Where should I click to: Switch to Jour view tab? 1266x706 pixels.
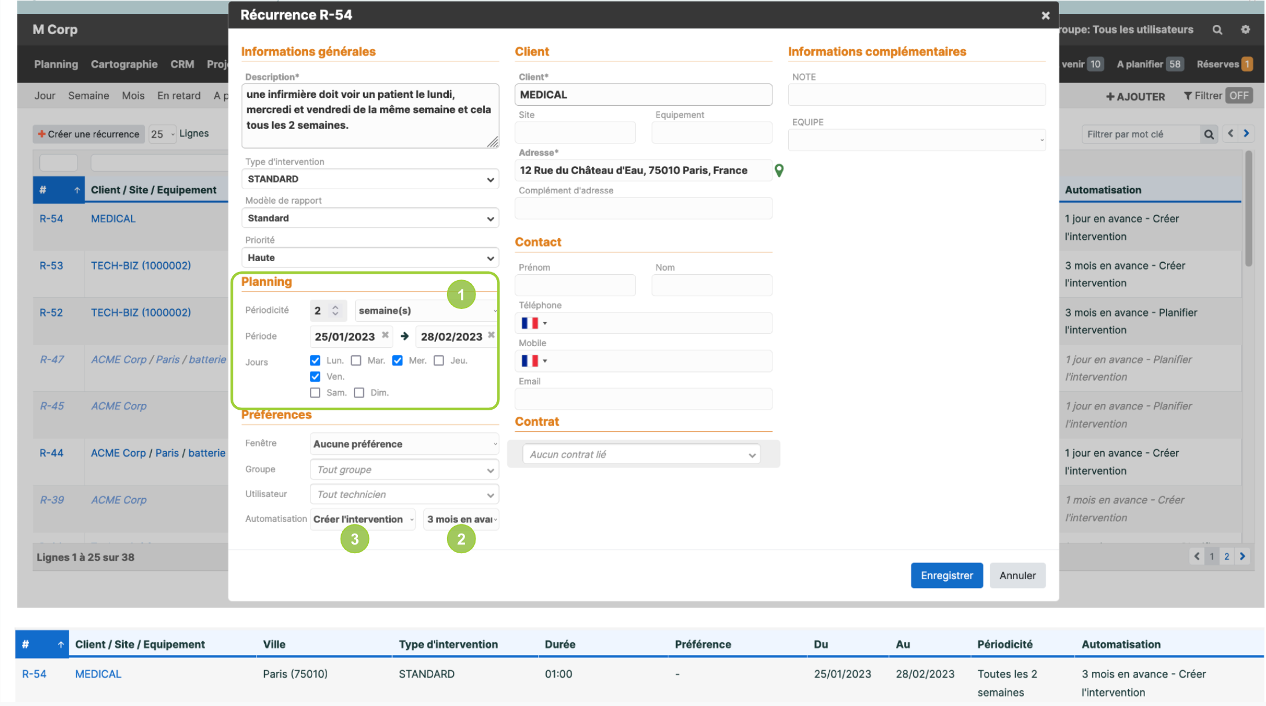(45, 96)
